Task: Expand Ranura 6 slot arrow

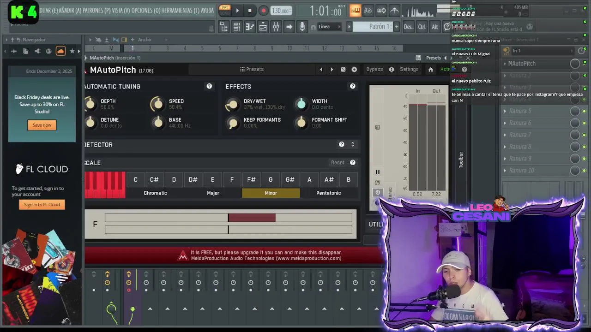Action: click(505, 123)
